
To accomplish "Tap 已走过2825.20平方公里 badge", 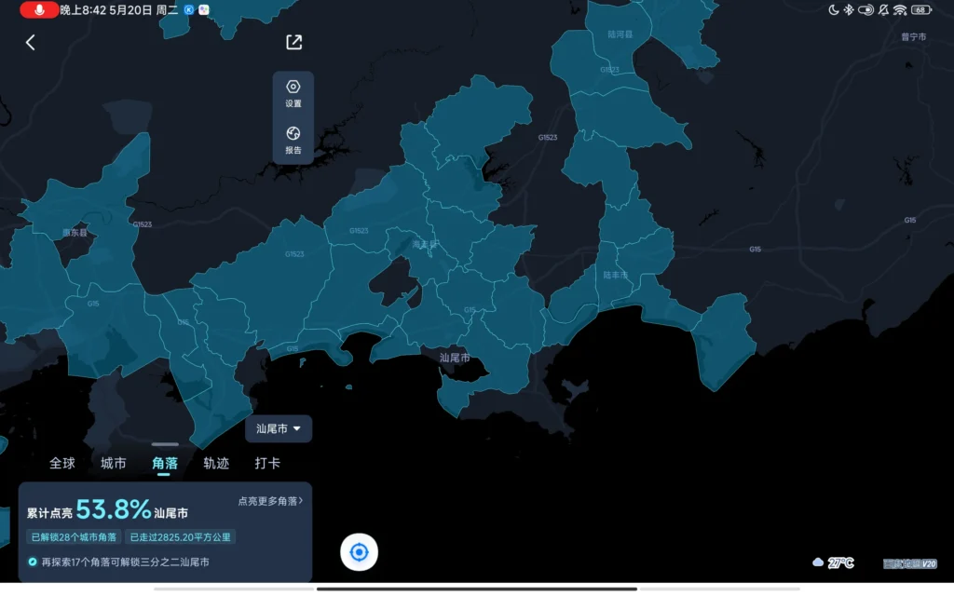I will click(181, 536).
